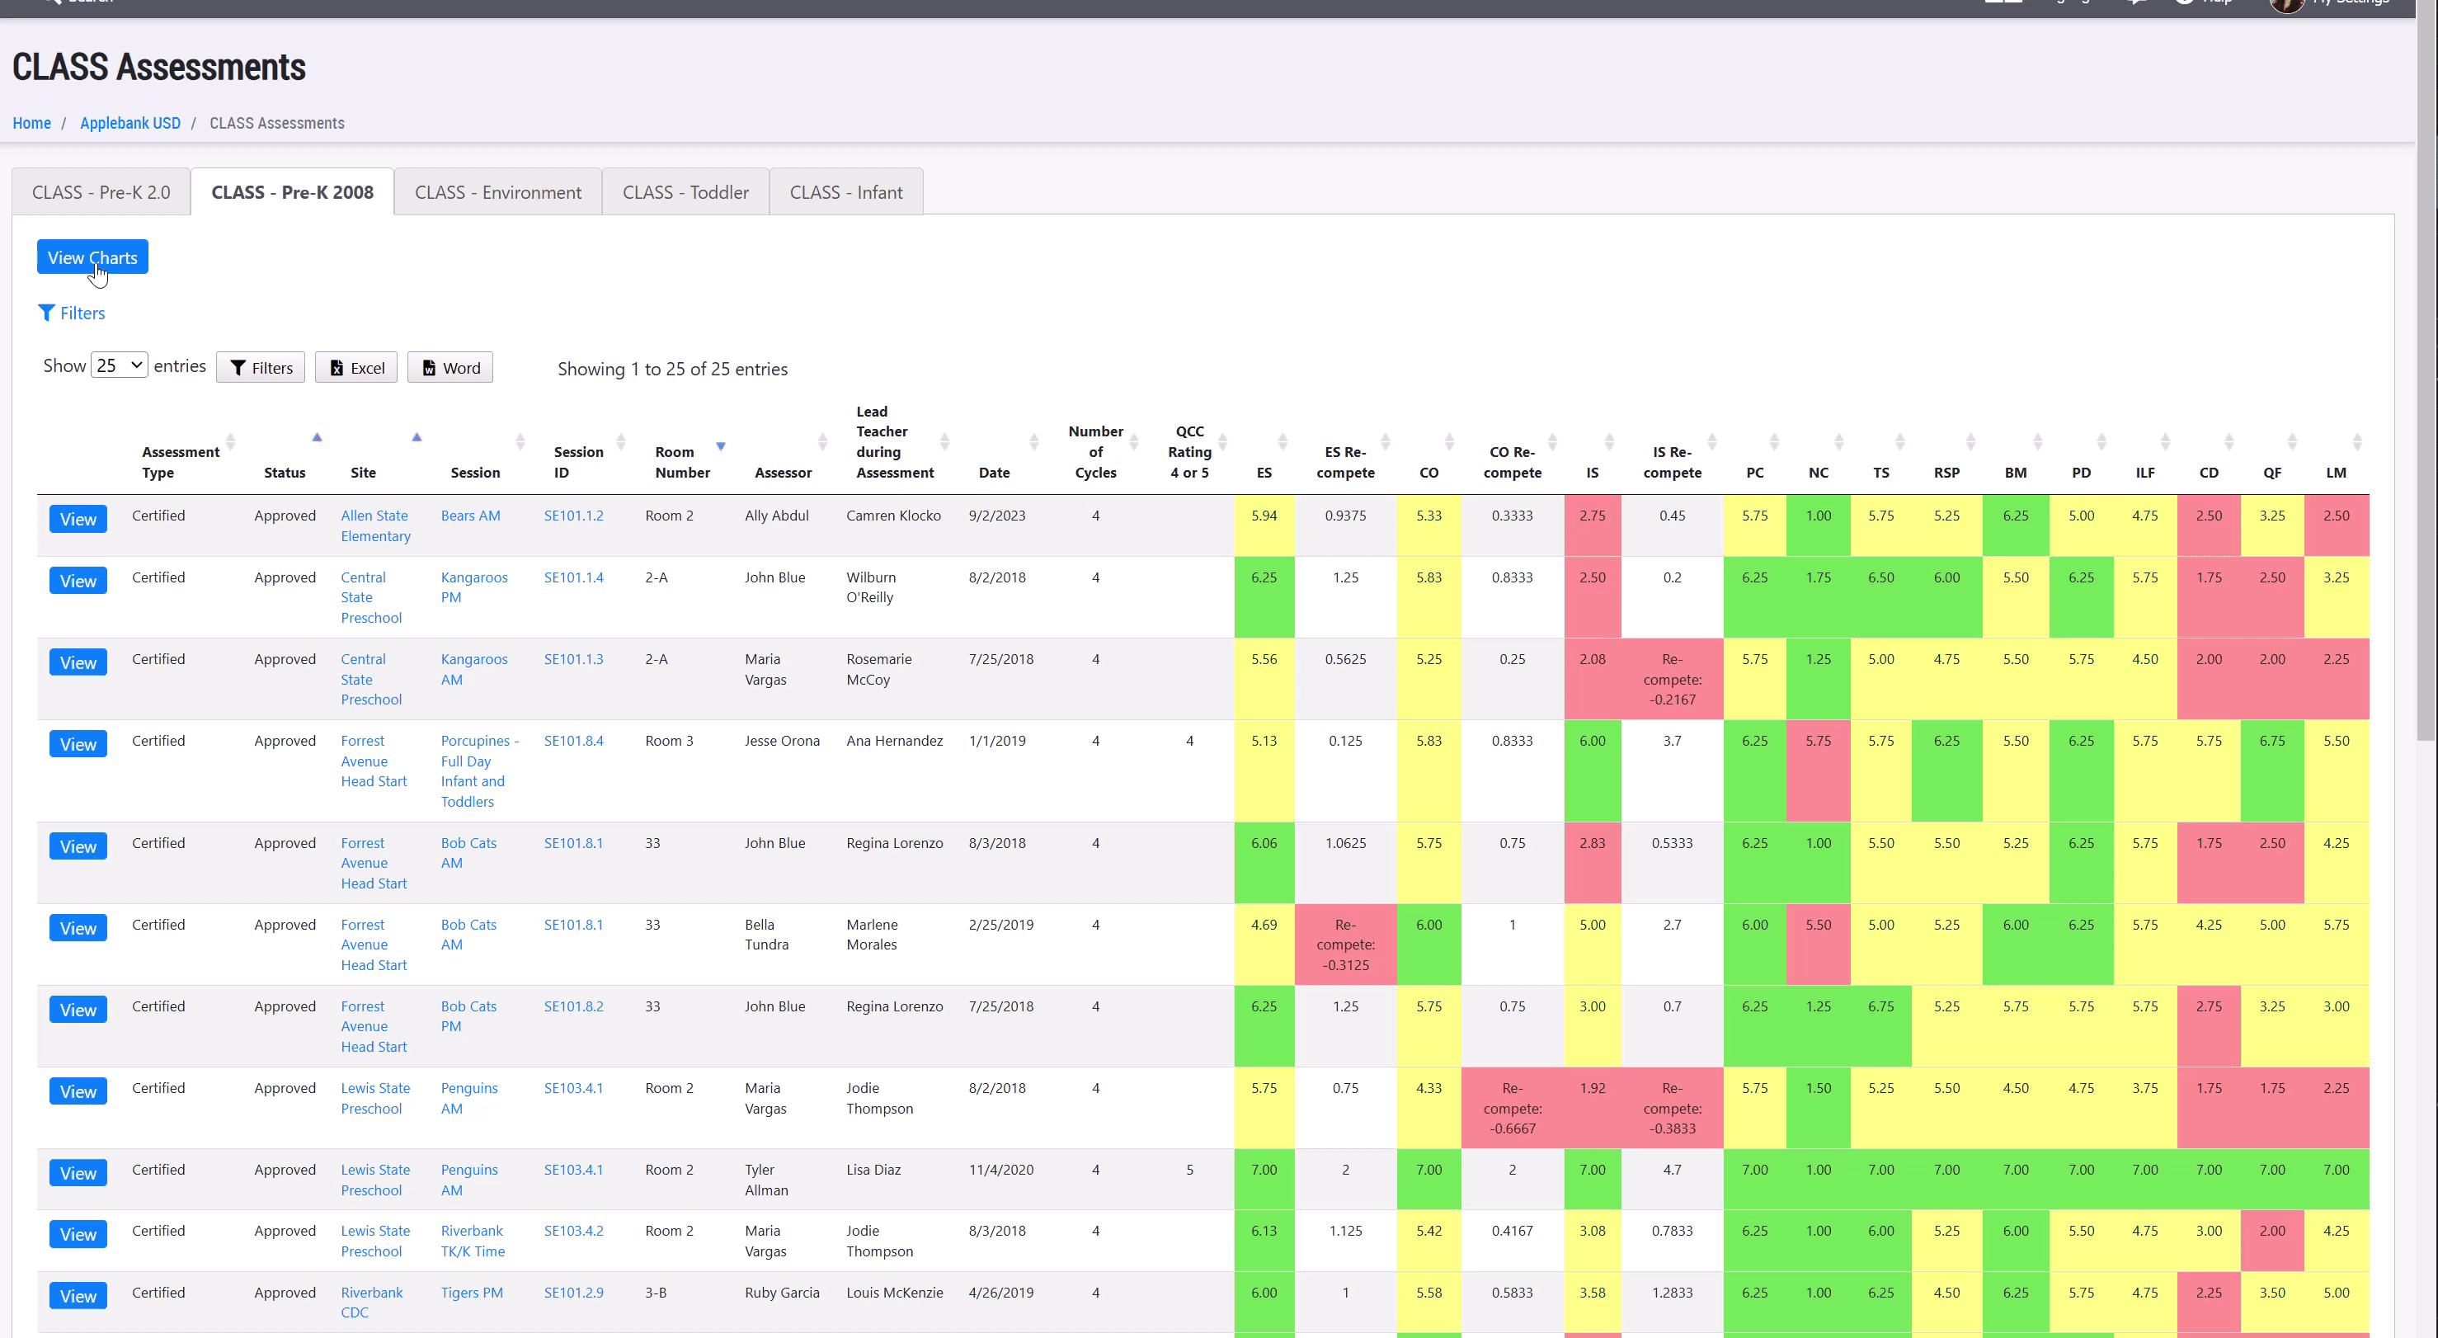Click the funnel Filters link above table
The height and width of the screenshot is (1338, 2438).
pyautogui.click(x=72, y=313)
